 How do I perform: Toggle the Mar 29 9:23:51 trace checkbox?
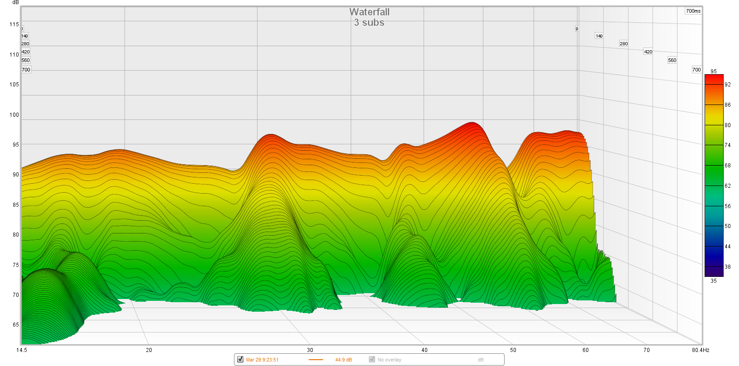240,359
